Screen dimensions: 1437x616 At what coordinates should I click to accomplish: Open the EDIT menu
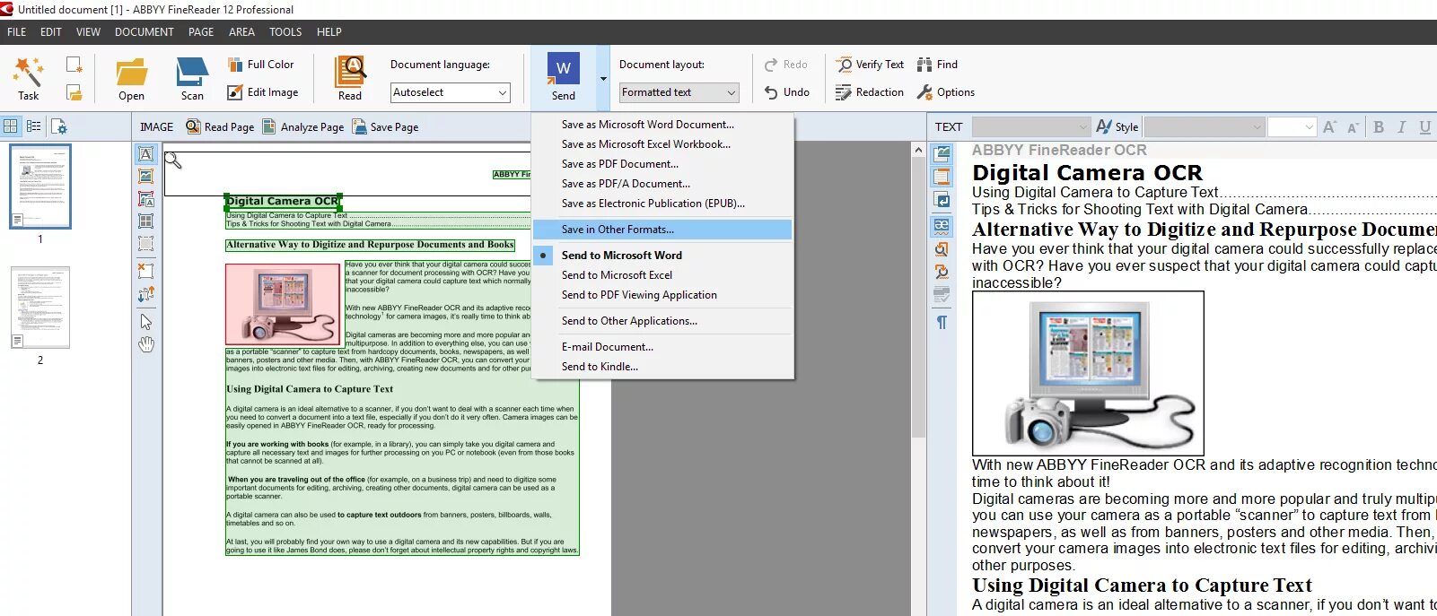pos(51,31)
